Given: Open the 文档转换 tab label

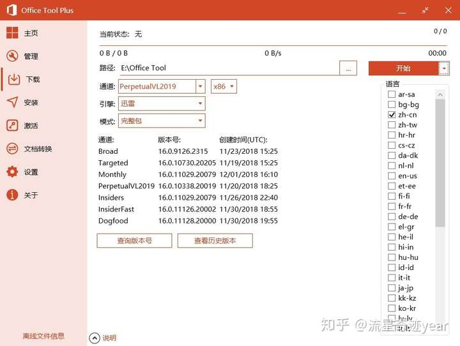Looking at the screenshot, I should (38, 149).
